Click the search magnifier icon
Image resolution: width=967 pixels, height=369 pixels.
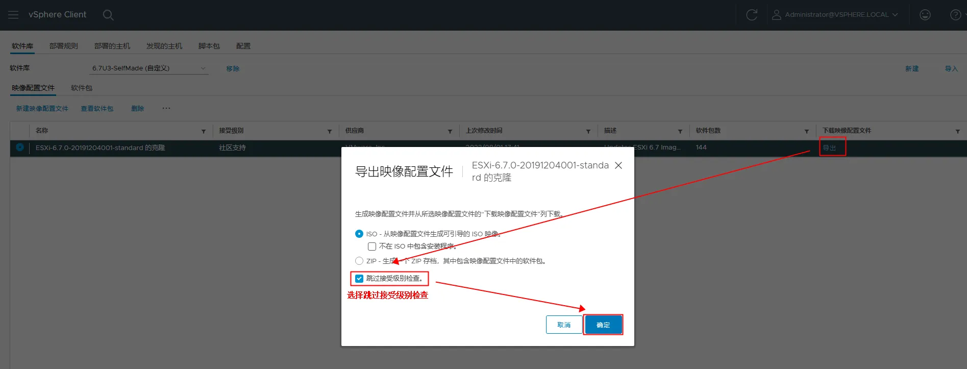(108, 15)
